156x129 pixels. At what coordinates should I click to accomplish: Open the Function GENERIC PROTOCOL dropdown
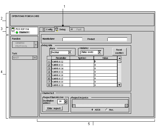[36, 44]
